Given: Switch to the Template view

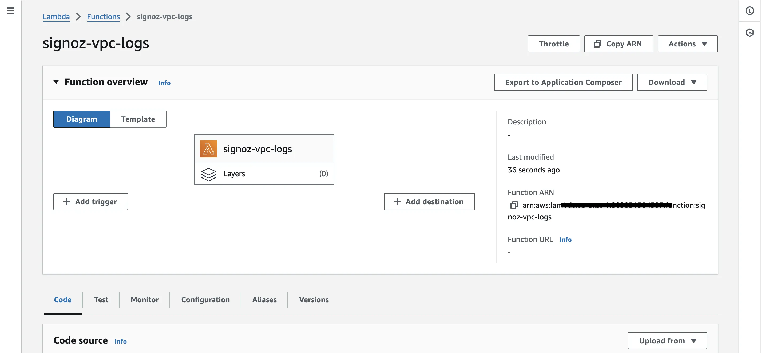Looking at the screenshot, I should pos(138,119).
